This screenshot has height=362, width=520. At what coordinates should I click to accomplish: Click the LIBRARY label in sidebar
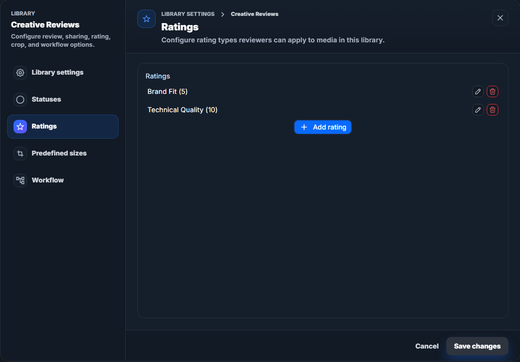[23, 13]
